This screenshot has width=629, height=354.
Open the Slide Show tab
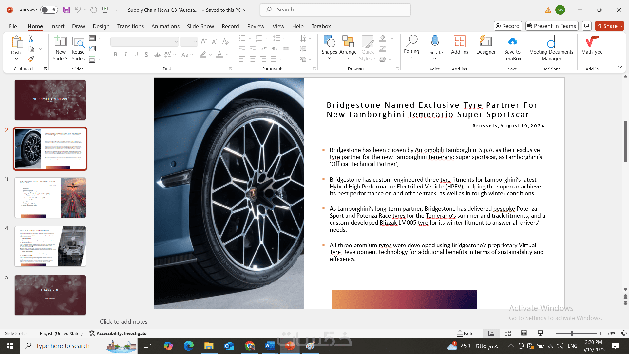pos(200,26)
